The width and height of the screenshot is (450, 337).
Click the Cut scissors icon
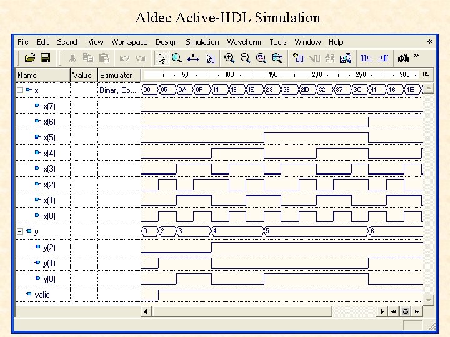[x=72, y=58]
